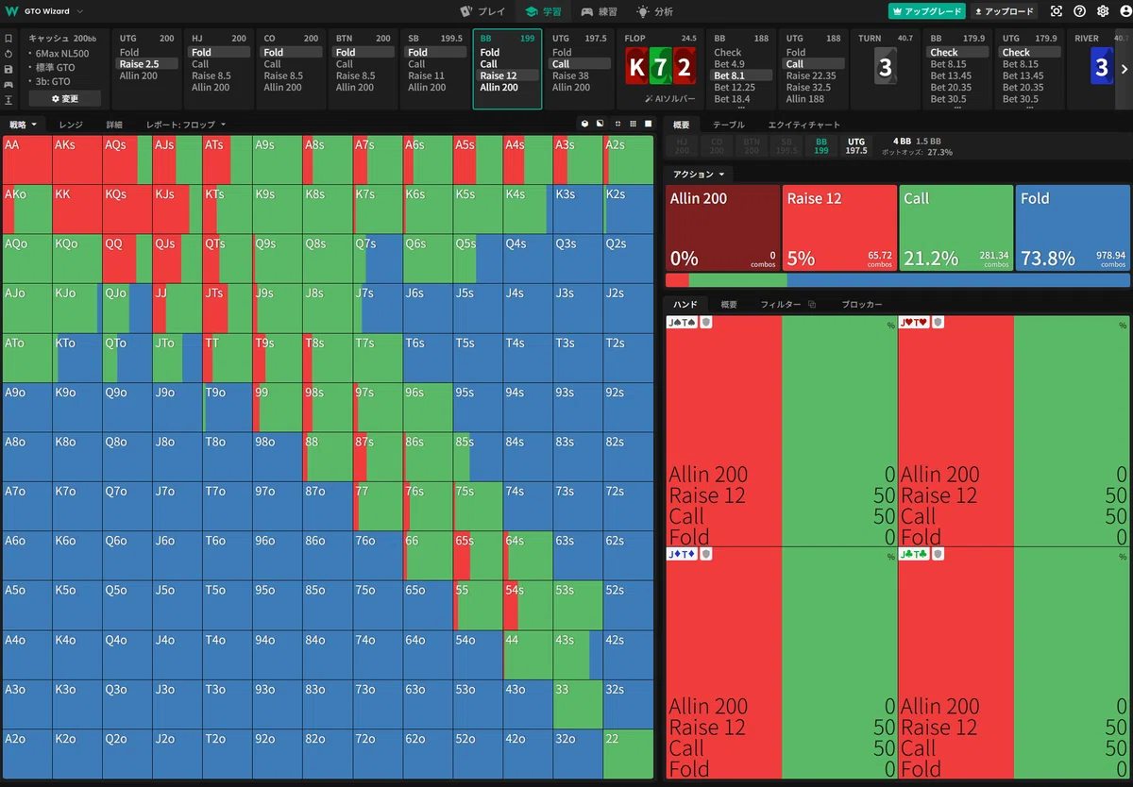Switch to the ブロッカー tab
The image size is (1133, 787).
pos(862,305)
